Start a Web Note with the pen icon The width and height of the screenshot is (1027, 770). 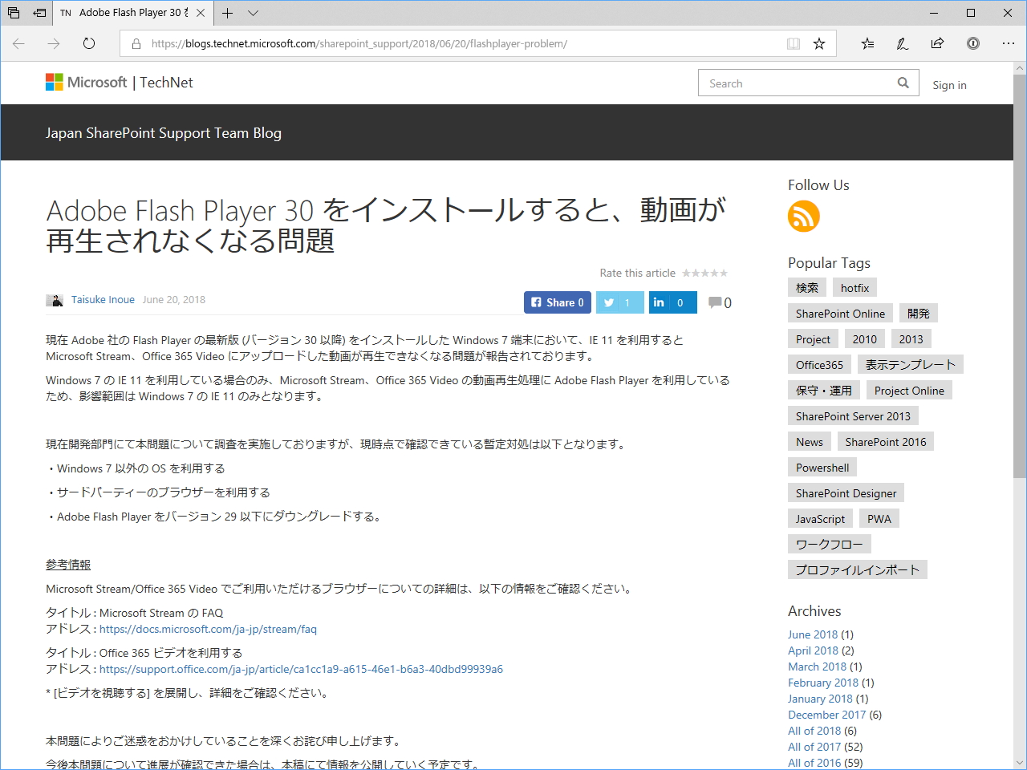902,44
